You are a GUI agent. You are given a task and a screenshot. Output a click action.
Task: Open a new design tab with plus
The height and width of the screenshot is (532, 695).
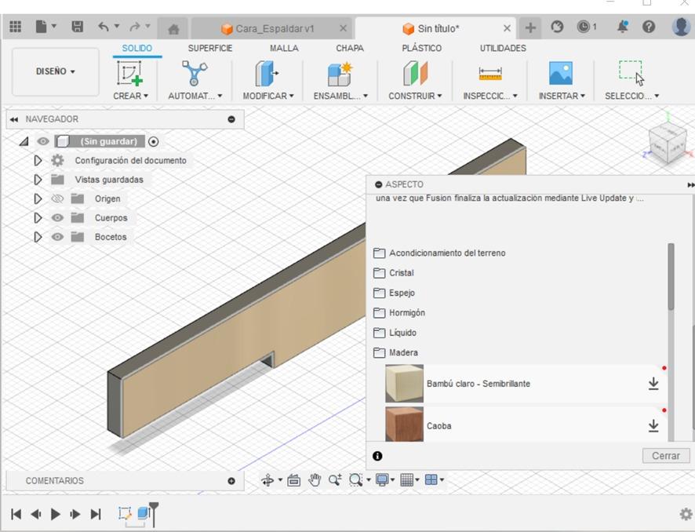(530, 28)
